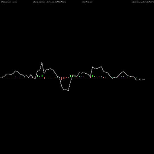Click the tallest red histogram bar
This screenshot has height=154, width=154.
tap(62, 79)
